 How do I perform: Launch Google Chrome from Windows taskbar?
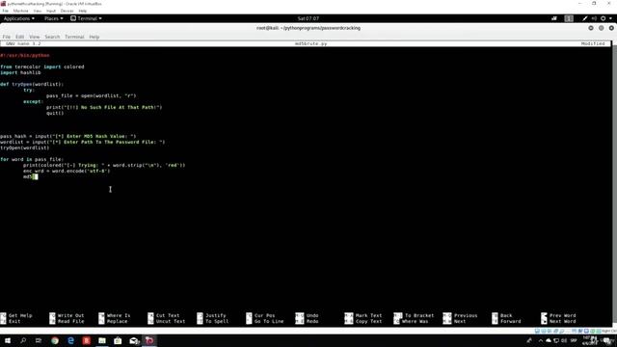tap(55, 340)
